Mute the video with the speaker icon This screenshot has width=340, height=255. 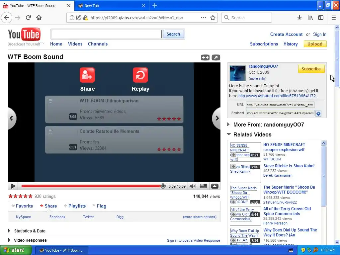click(x=193, y=186)
